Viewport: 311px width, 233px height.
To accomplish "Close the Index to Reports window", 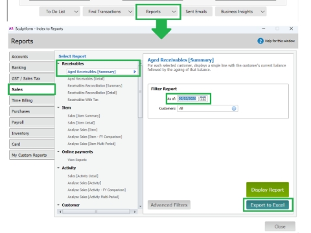I will pyautogui.click(x=291, y=28).
